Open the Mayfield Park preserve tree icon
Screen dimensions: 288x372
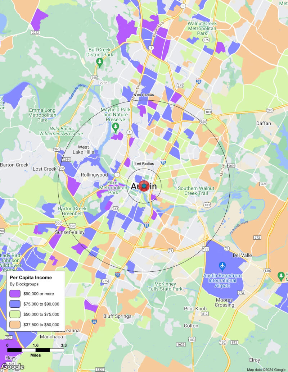coord(116,127)
